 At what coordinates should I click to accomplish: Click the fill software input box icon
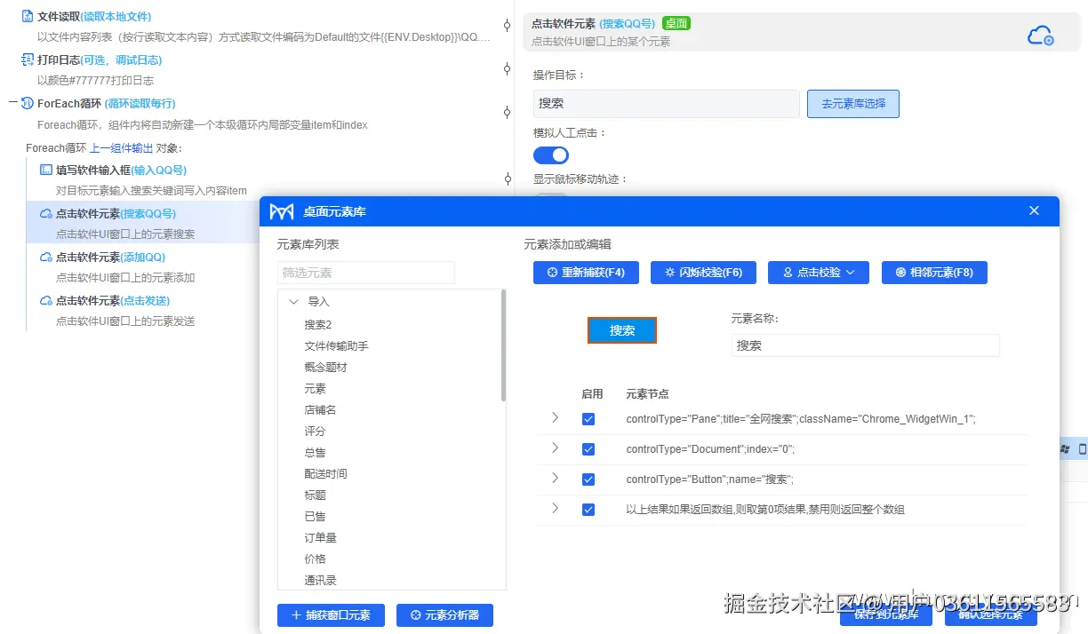tap(46, 170)
